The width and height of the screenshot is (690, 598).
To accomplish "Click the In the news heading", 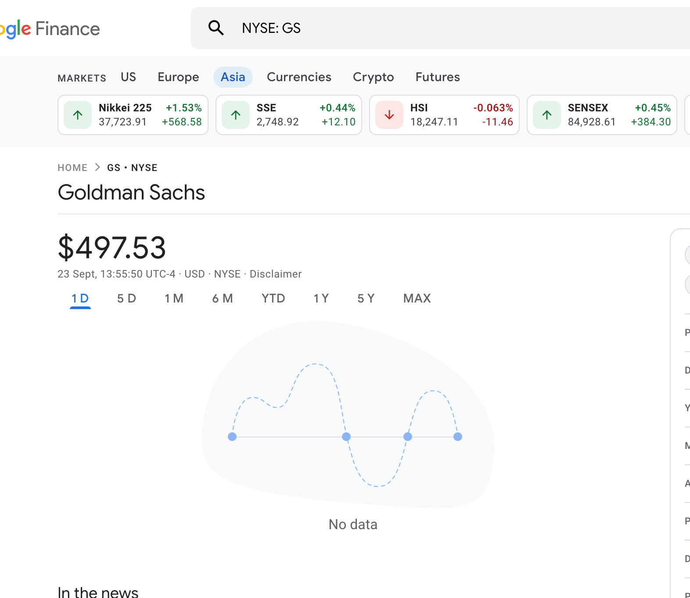I will (x=98, y=592).
